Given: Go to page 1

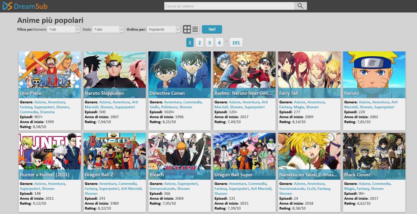Looking at the screenshot, I should (x=190, y=43).
